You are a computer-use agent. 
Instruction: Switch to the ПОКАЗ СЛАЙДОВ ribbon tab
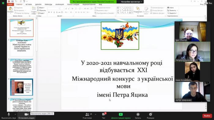[x=73, y=5]
